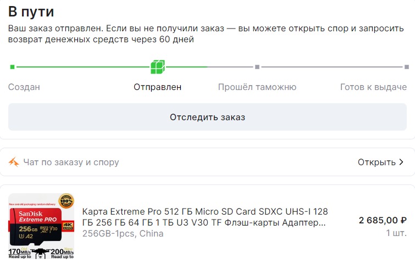The height and width of the screenshot is (264, 415).
Task: Click the В пути heading
Action: point(31,12)
